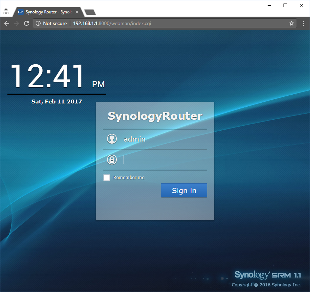Viewport: 310px width, 292px height.
Task: Click the Sign in button
Action: click(184, 190)
